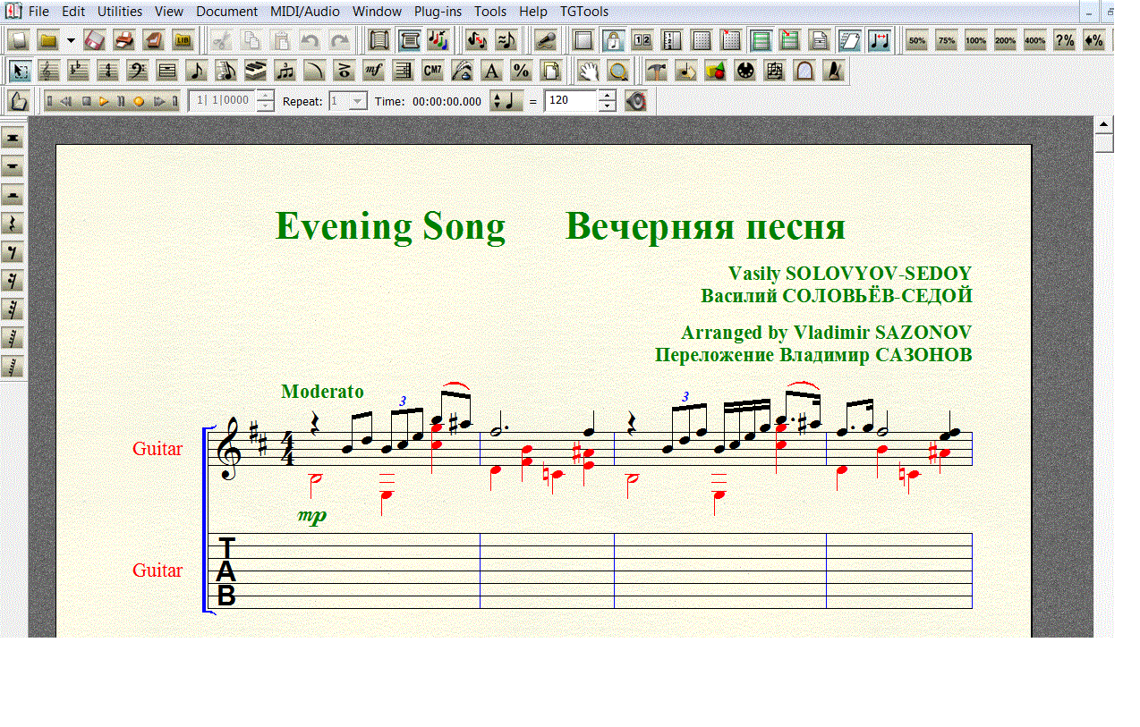Pick the Chord tool labeled CM7
Image resolution: width=1140 pixels, height=727 pixels.
coord(432,71)
